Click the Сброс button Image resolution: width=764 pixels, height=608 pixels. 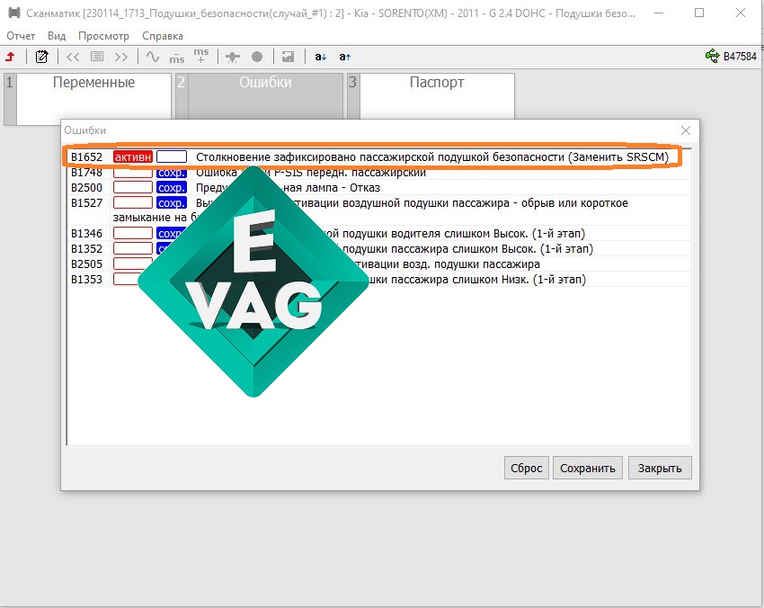coord(526,468)
